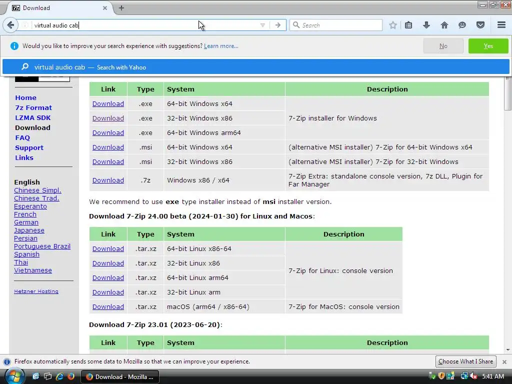512x384 pixels.
Task: Open the Downloads arrow panel
Action: (x=426, y=25)
